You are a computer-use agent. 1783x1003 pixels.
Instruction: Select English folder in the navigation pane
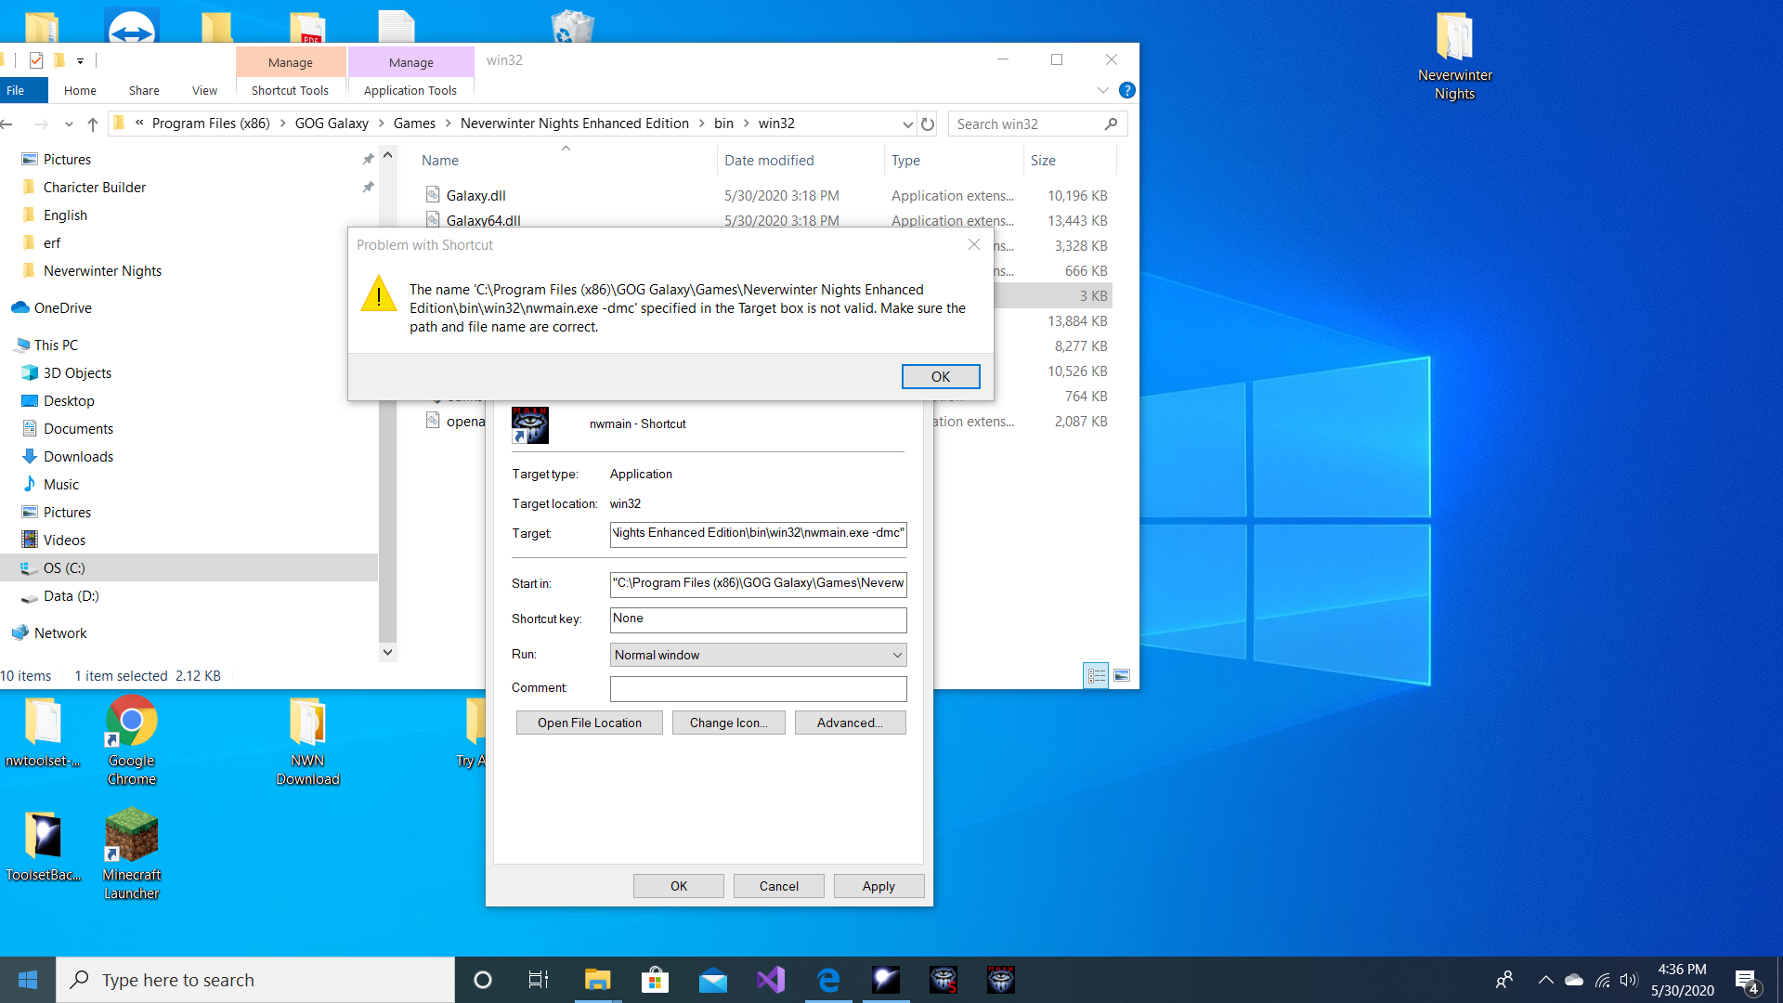pos(65,215)
